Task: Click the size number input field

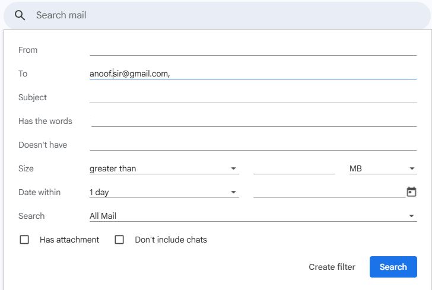Action: coord(294,168)
